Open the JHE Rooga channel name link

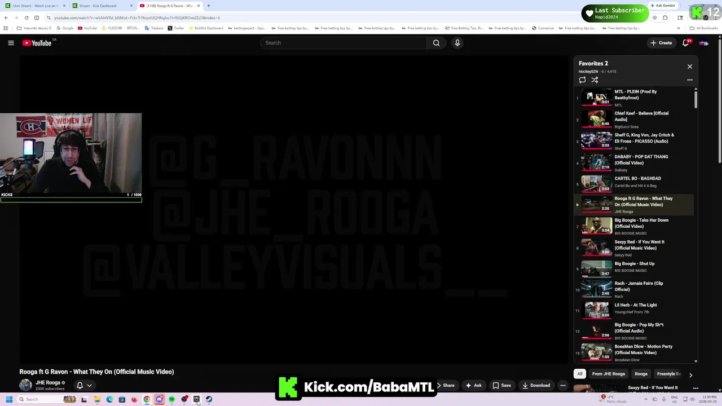48,383
